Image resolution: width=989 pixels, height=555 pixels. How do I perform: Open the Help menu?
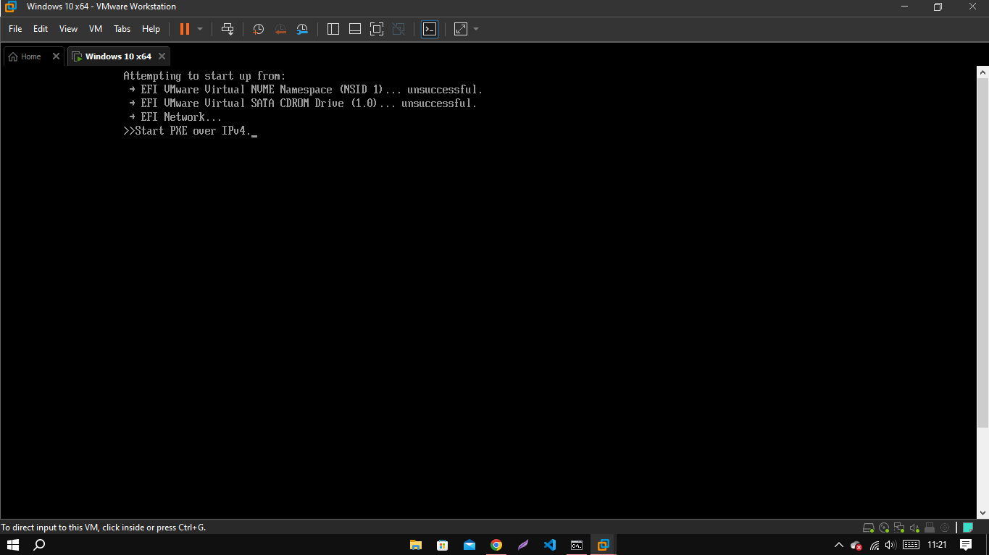click(151, 29)
